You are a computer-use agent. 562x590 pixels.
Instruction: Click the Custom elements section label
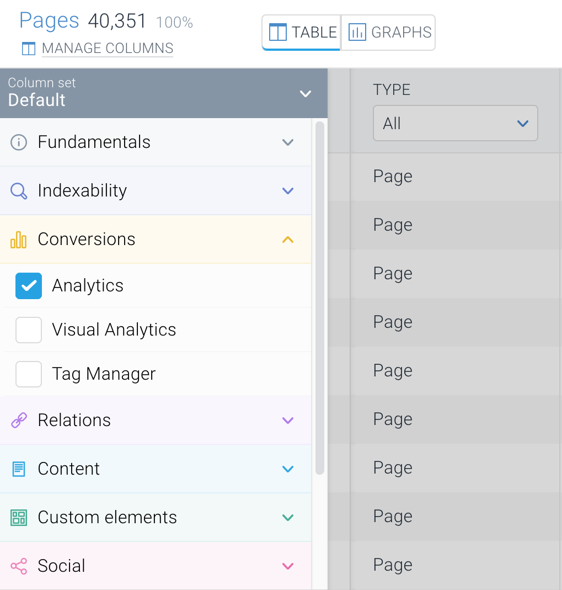tap(107, 517)
